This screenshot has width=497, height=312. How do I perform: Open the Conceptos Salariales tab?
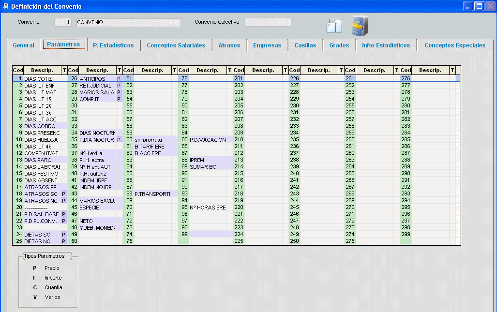pyautogui.click(x=176, y=45)
